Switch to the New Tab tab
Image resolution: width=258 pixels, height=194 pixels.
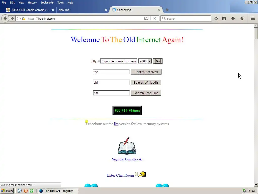pos(82,10)
